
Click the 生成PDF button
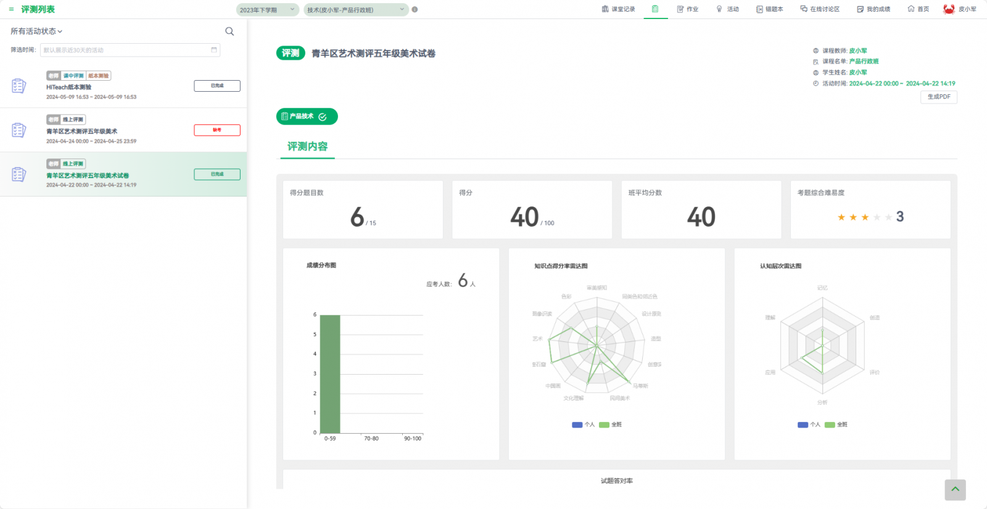click(938, 97)
